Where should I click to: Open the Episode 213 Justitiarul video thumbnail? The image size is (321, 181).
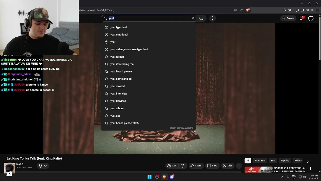tap(259, 170)
